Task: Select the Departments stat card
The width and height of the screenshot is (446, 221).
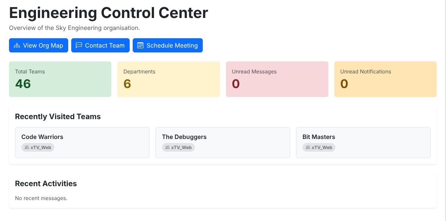Action: point(168,79)
